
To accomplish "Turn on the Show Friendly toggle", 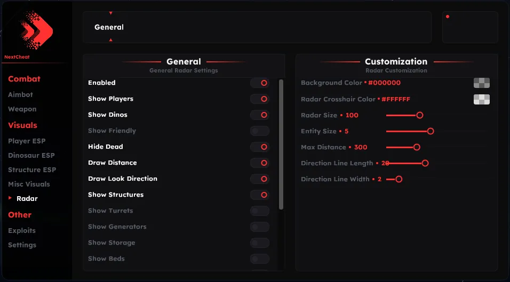I will [x=260, y=131].
